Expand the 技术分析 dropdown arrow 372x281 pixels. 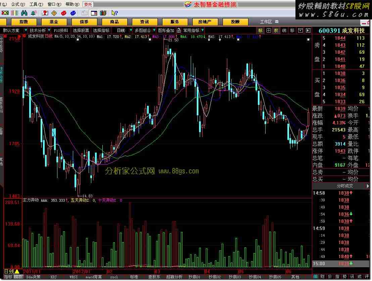49,30
